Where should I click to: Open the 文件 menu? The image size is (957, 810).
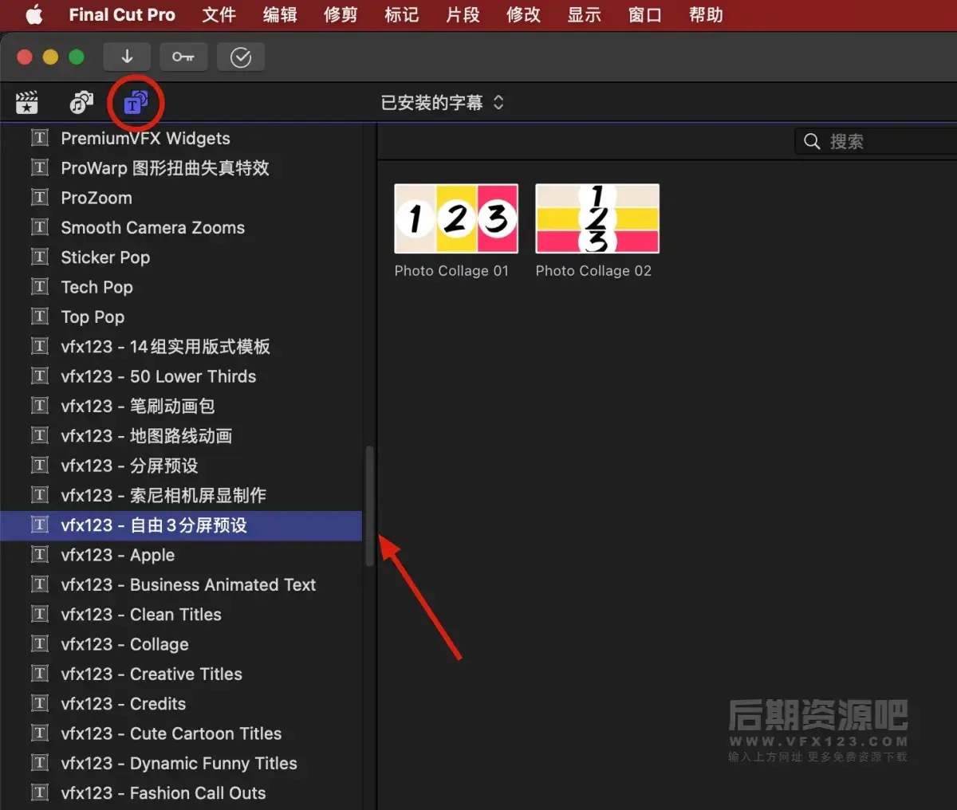click(x=219, y=15)
